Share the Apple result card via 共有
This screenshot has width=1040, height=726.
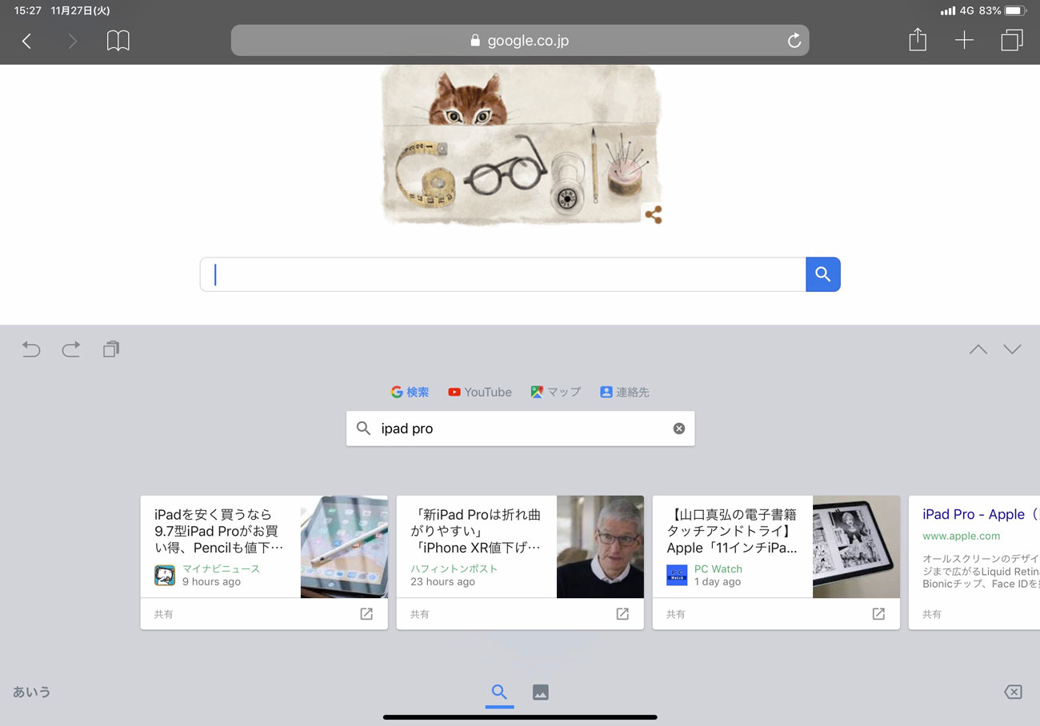pos(932,614)
